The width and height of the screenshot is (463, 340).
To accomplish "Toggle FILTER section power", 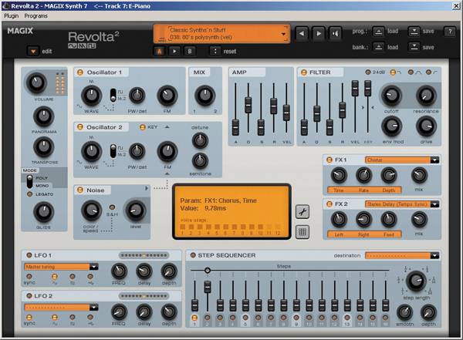I will pyautogui.click(x=303, y=72).
